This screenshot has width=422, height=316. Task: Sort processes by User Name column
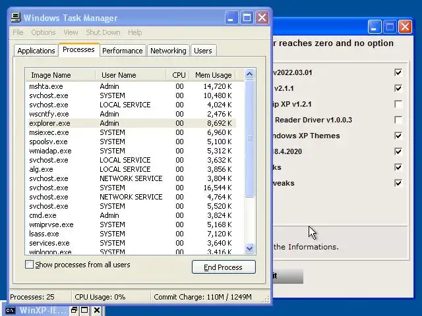[131, 75]
